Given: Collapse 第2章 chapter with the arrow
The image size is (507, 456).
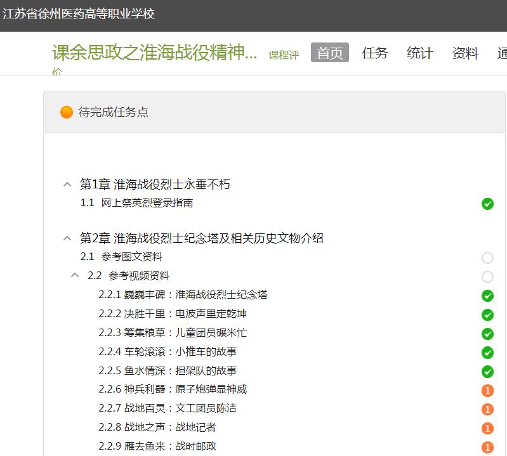Looking at the screenshot, I should point(67,238).
